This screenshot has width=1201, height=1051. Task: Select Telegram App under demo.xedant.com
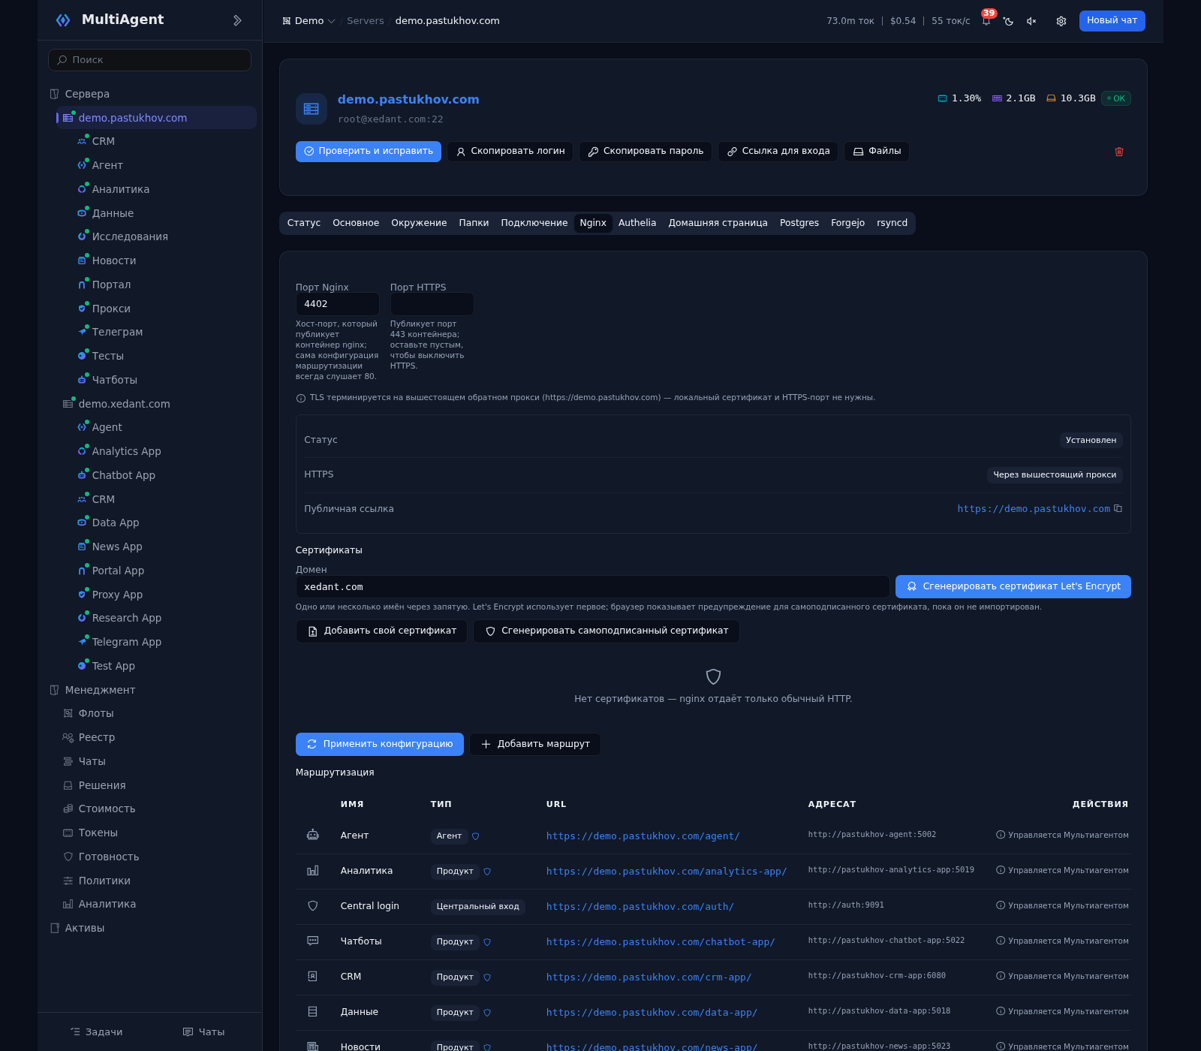tap(127, 642)
